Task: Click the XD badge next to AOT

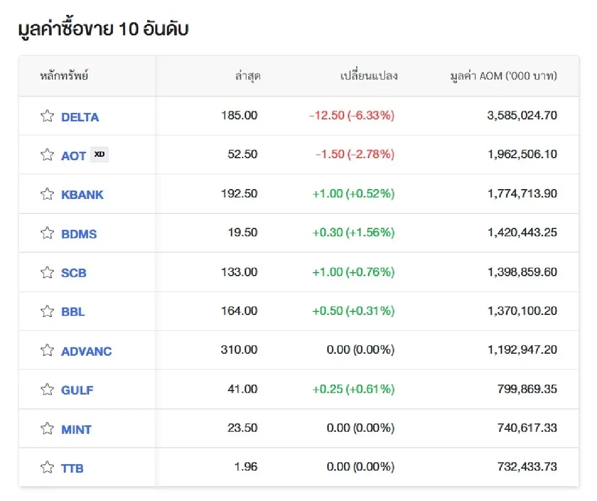Action: point(99,154)
